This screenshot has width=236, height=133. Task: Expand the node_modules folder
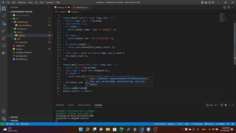tap(11, 15)
